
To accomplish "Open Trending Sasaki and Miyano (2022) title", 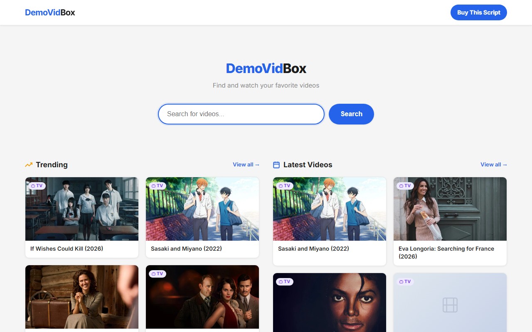I will (x=186, y=249).
